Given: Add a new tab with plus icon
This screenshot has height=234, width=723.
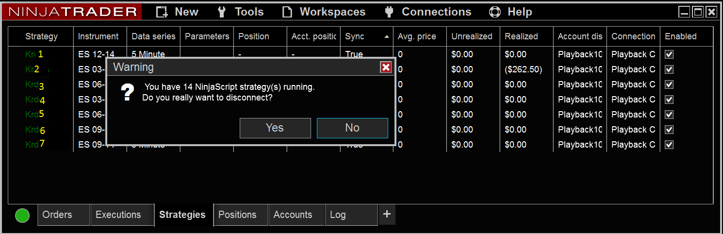Looking at the screenshot, I should pyautogui.click(x=387, y=214).
